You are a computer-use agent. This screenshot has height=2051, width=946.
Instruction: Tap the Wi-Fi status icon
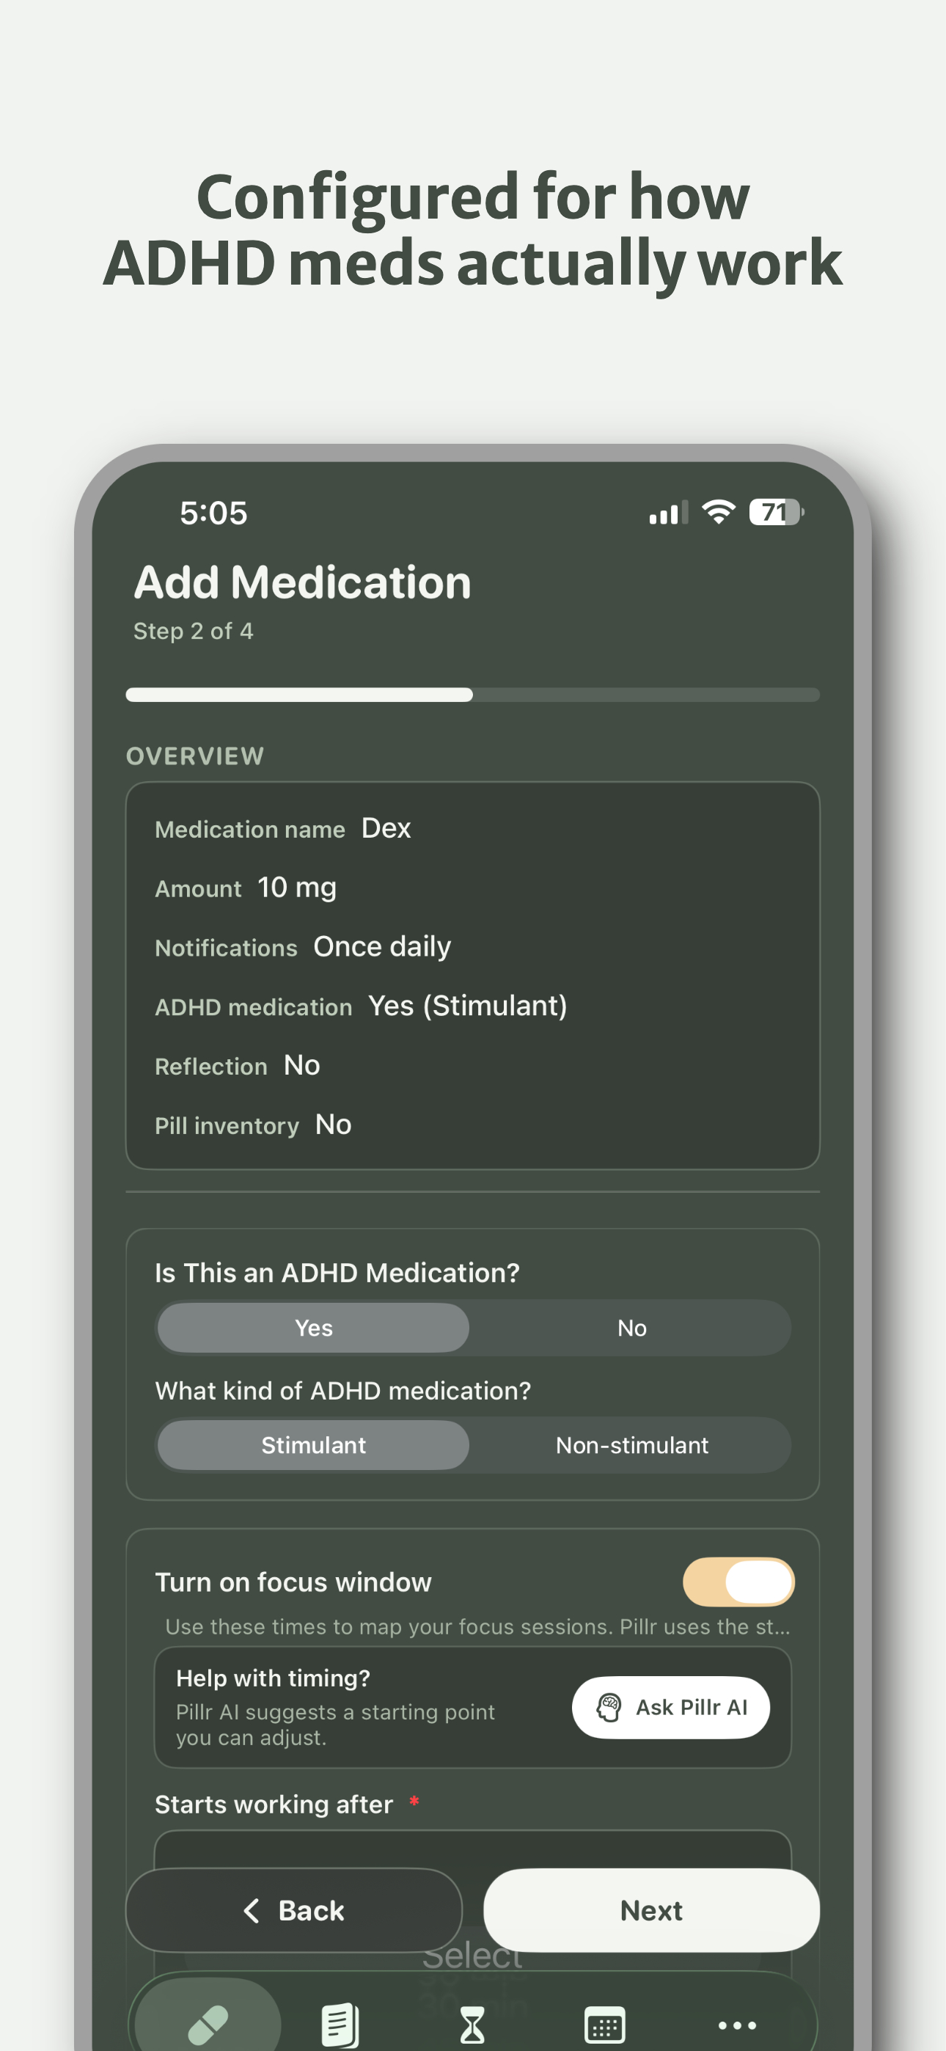coord(719,512)
